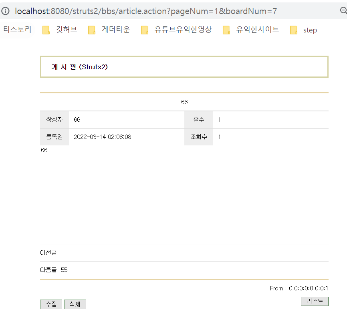Click the 게 시 판 (Struts2) heading
Screen dimensions: 347x316
pos(80,67)
